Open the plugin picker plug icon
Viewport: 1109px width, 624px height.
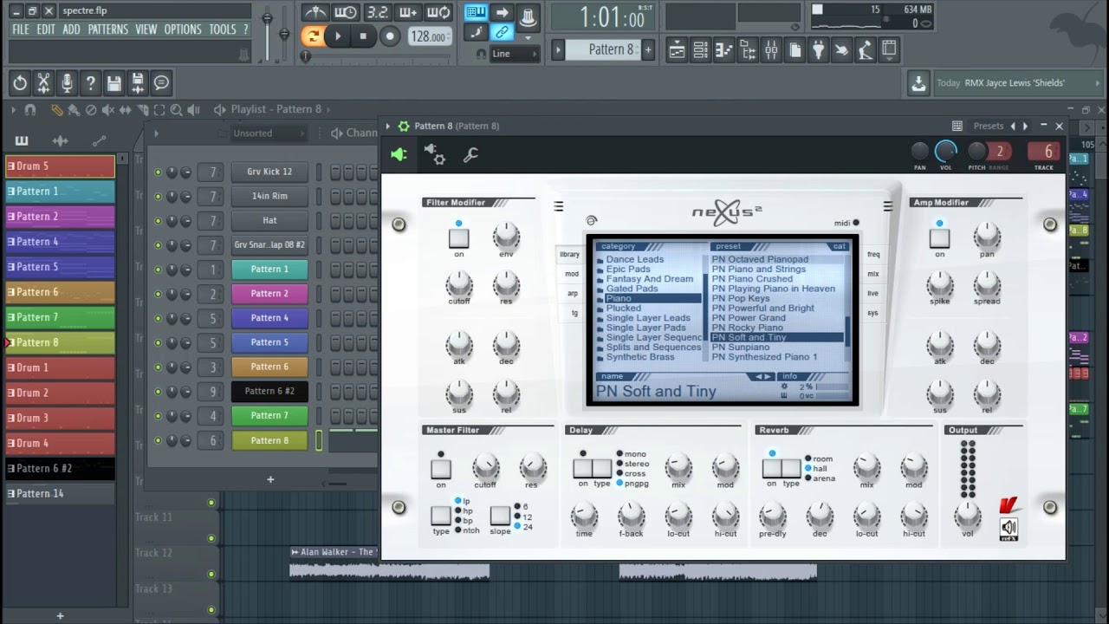click(818, 50)
